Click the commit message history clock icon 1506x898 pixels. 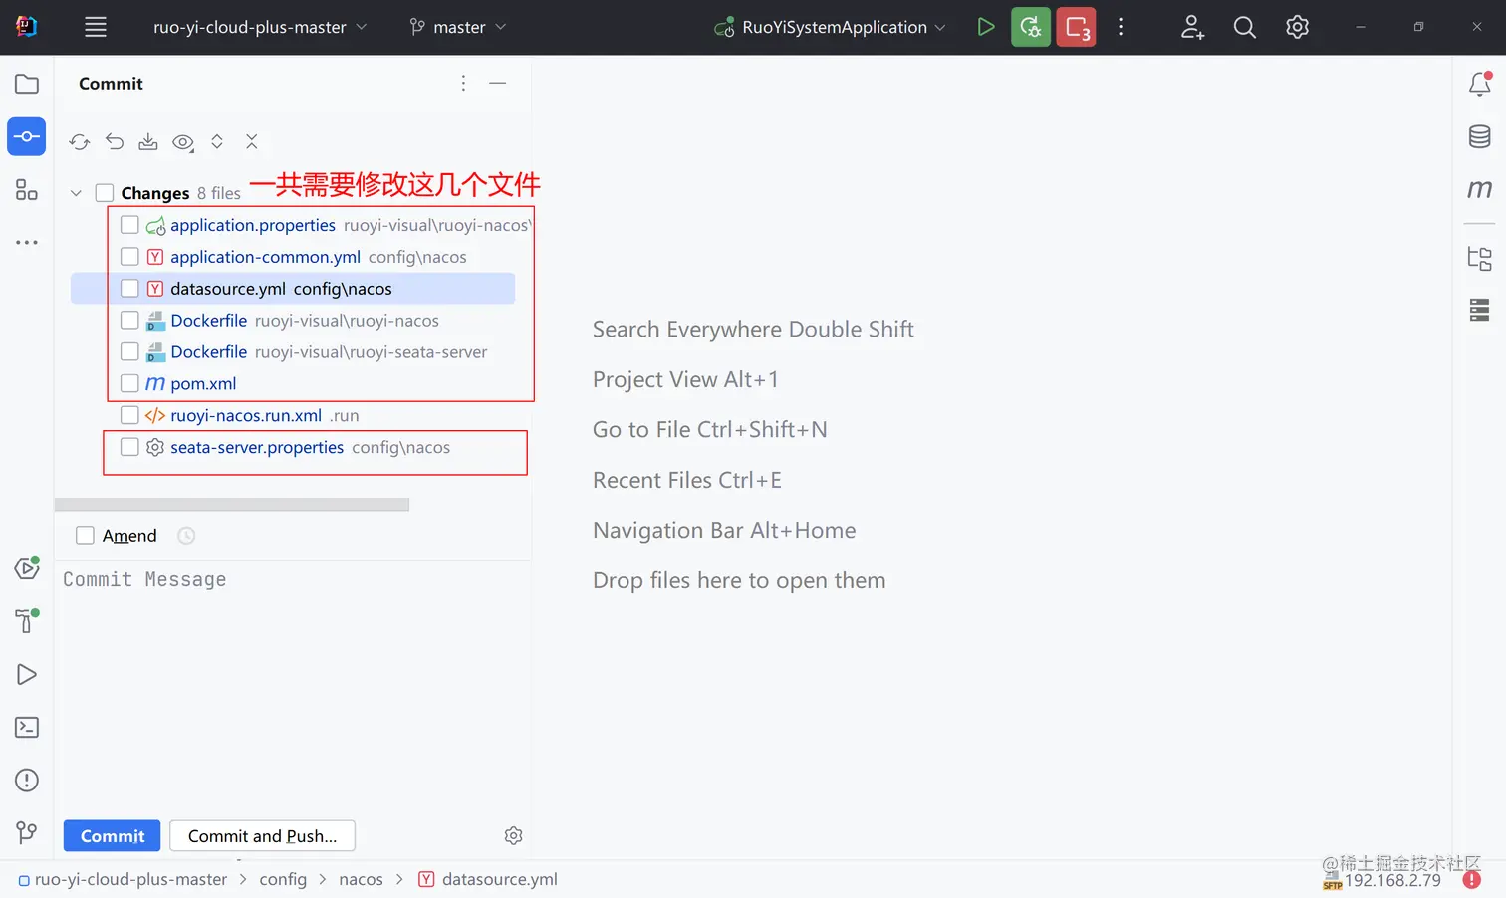click(x=186, y=536)
